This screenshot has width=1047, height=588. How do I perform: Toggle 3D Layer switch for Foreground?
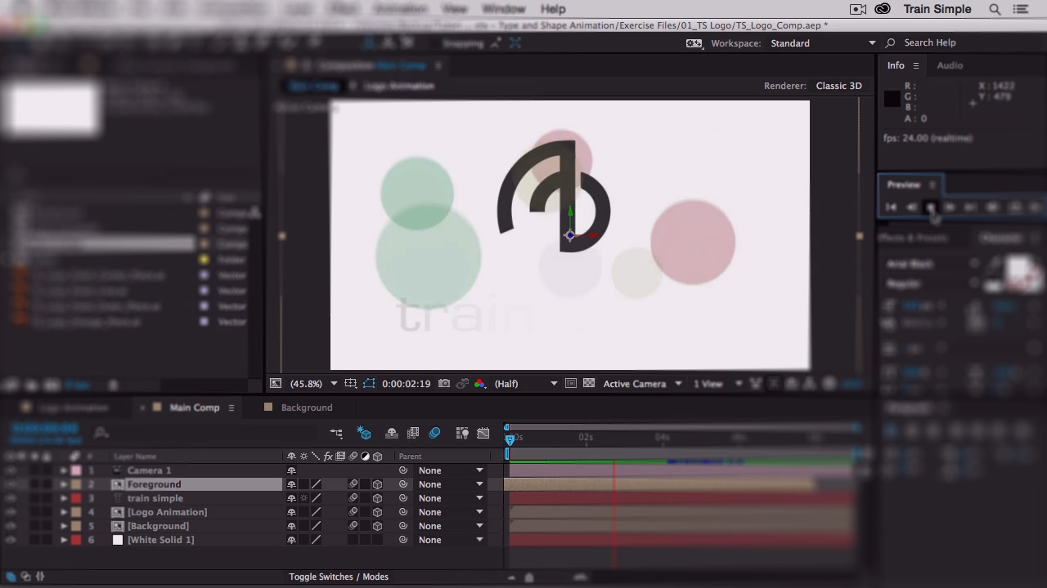pyautogui.click(x=377, y=484)
